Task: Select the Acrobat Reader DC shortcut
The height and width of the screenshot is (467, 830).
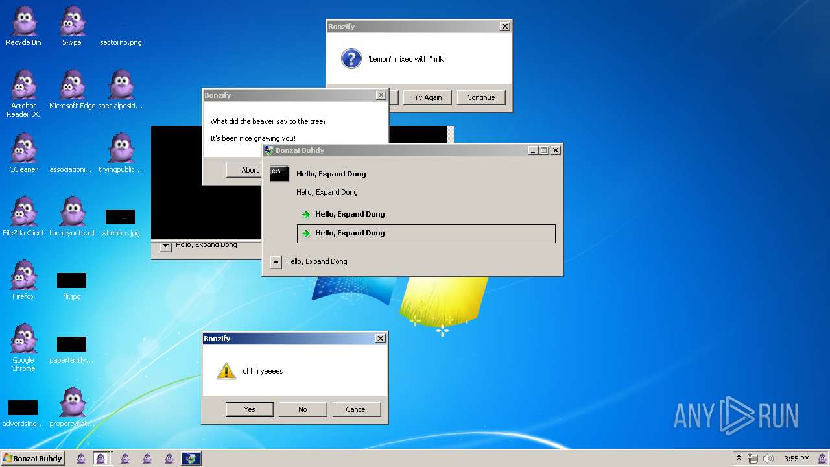Action: [23, 94]
